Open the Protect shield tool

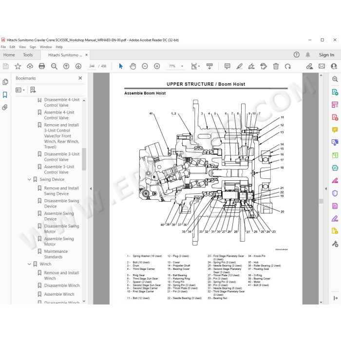click(335, 193)
